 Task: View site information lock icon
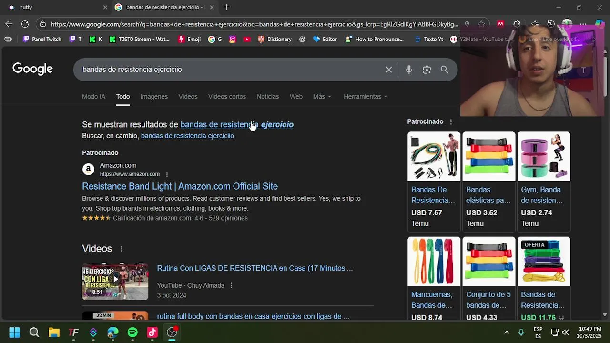tap(43, 24)
